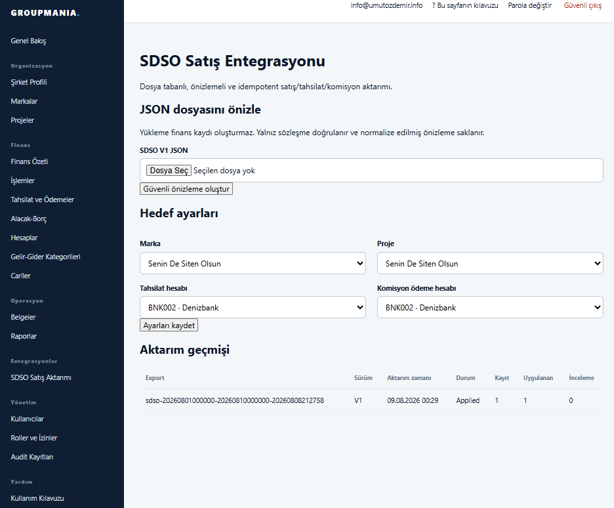Click the Aktarım zamanı column header
This screenshot has height=508, width=614.
click(x=409, y=378)
